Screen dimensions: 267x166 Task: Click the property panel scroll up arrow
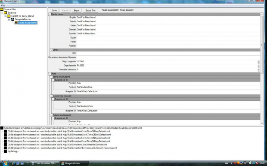(262, 15)
